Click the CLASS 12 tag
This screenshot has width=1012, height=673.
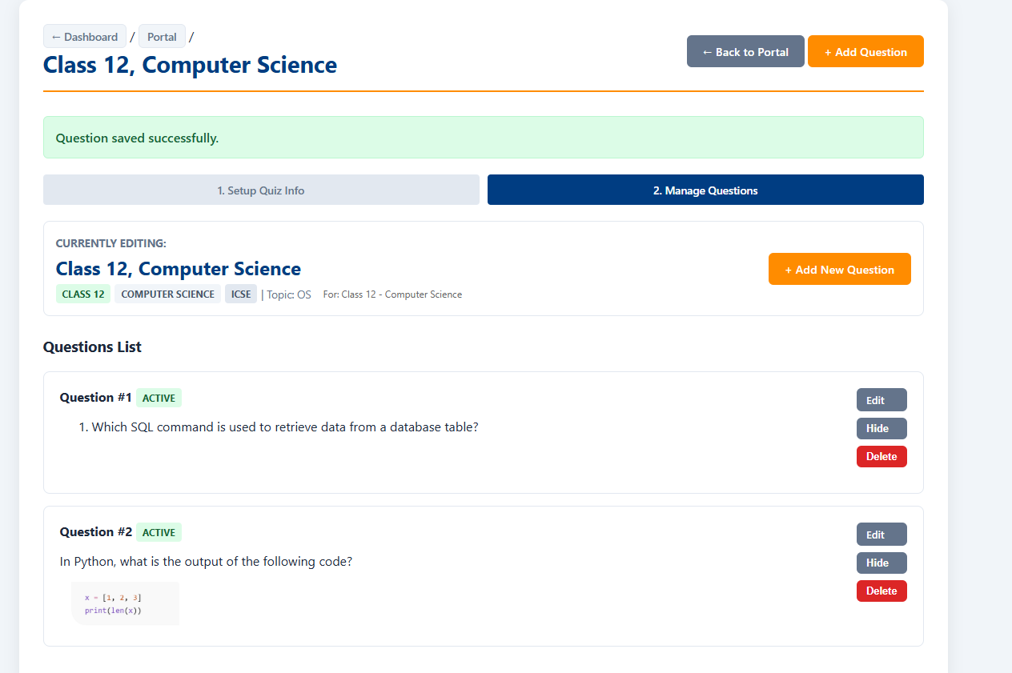tap(83, 294)
